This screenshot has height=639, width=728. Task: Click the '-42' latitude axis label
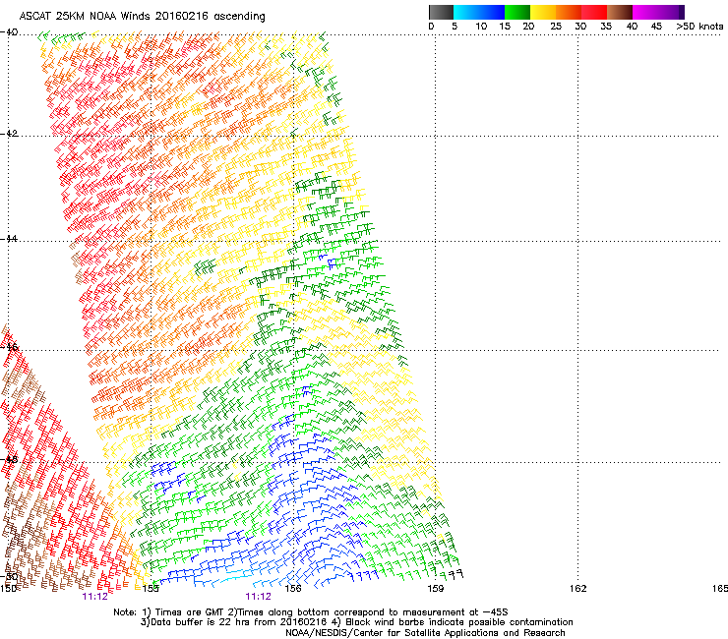point(9,134)
